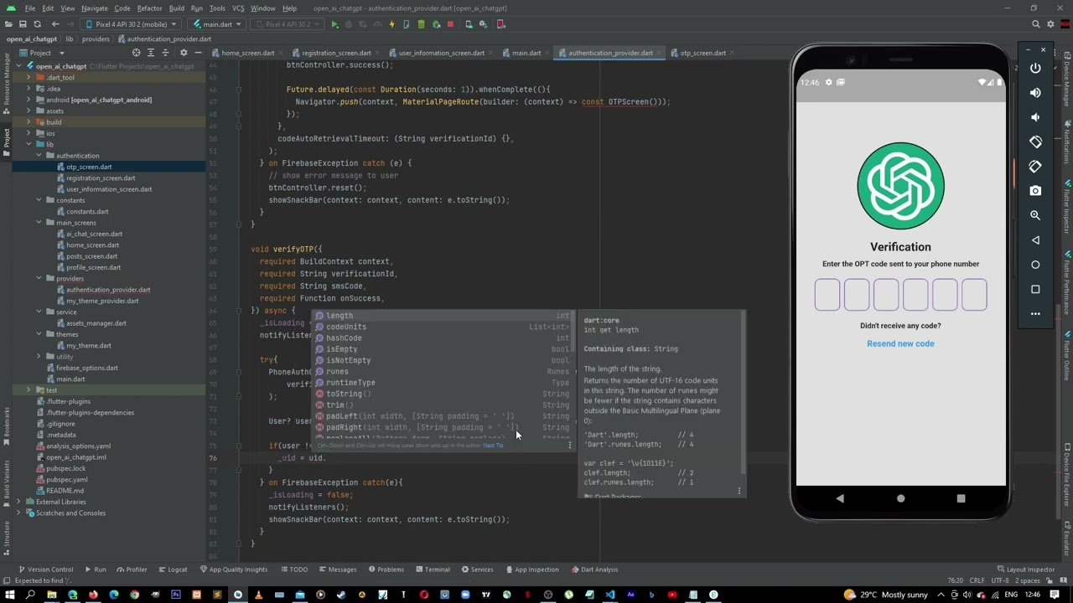
Task: Click the Sync/Reload from disk icon
Action: [x=38, y=24]
